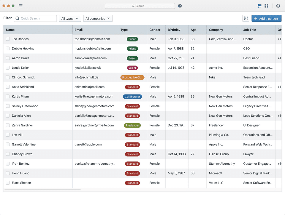Click email garrett@apple.com
Screen dimensions: 285x215
[88, 145]
